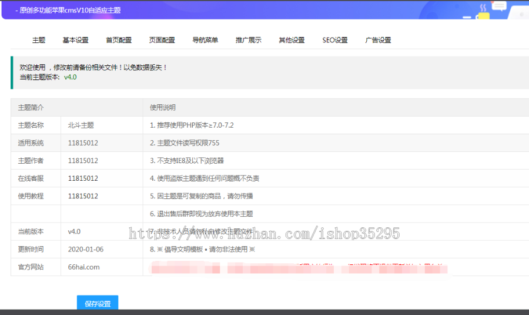Open the 推广展示 tab
The image size is (529, 315).
click(248, 40)
